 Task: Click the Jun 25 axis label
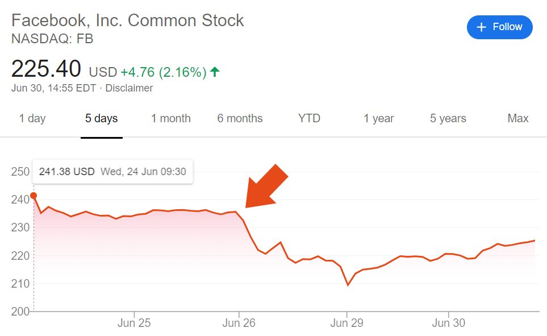[135, 323]
